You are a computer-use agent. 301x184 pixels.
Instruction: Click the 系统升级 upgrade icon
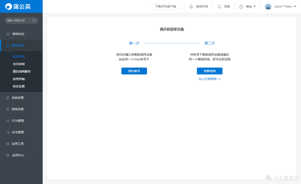[191, 6]
